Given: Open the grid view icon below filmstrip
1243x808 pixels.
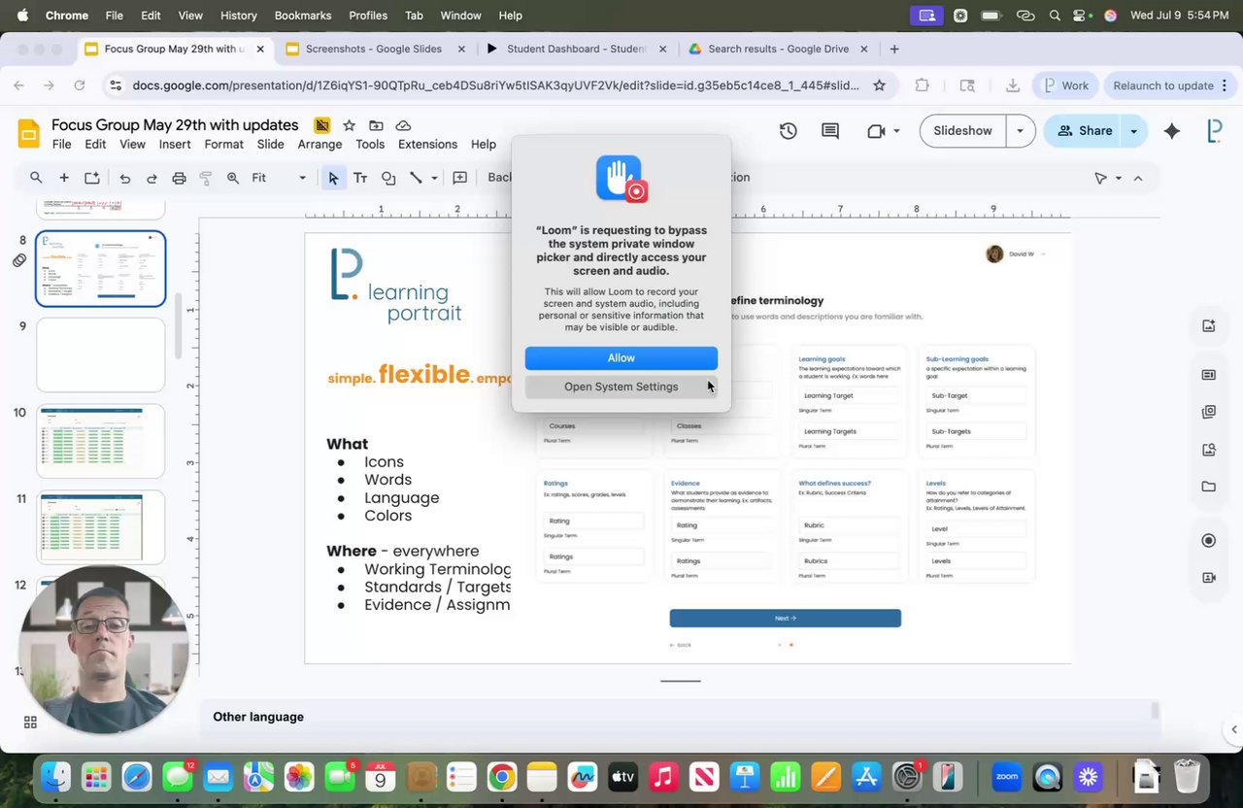Looking at the screenshot, I should (30, 722).
